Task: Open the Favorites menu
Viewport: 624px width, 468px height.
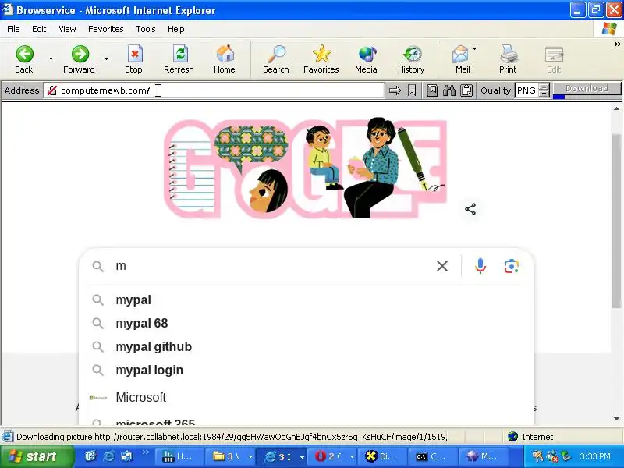Action: [106, 29]
